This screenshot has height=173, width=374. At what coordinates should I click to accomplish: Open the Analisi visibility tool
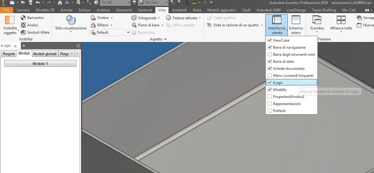coord(23,25)
